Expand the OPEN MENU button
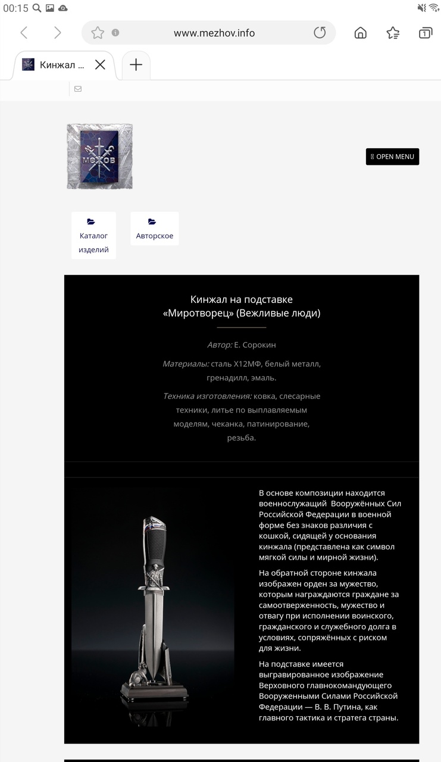 392,157
